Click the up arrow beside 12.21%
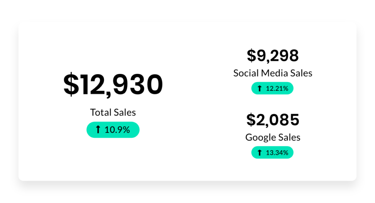This screenshot has width=375, height=203. point(260,89)
